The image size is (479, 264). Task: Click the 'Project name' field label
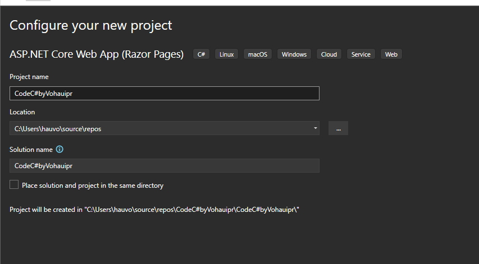pos(29,77)
